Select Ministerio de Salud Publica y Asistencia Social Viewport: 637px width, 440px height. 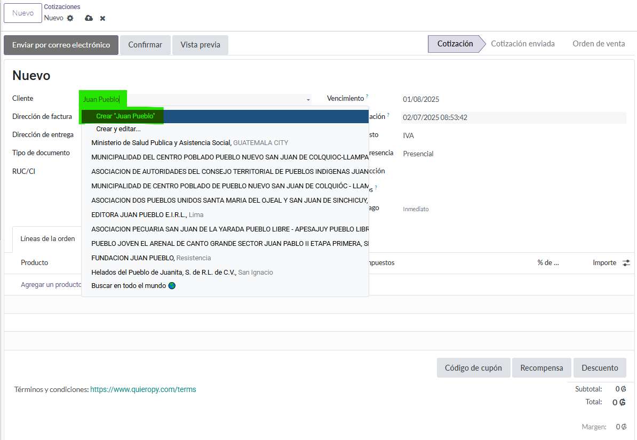[225, 143]
